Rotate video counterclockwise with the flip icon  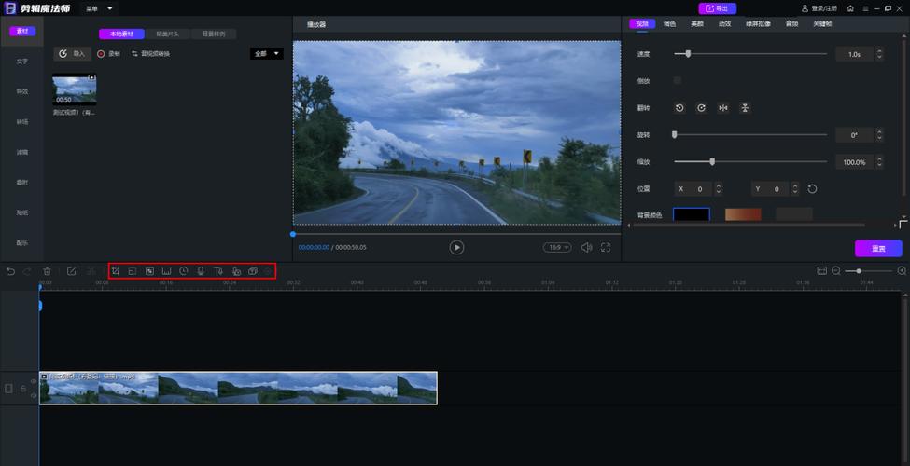click(679, 108)
